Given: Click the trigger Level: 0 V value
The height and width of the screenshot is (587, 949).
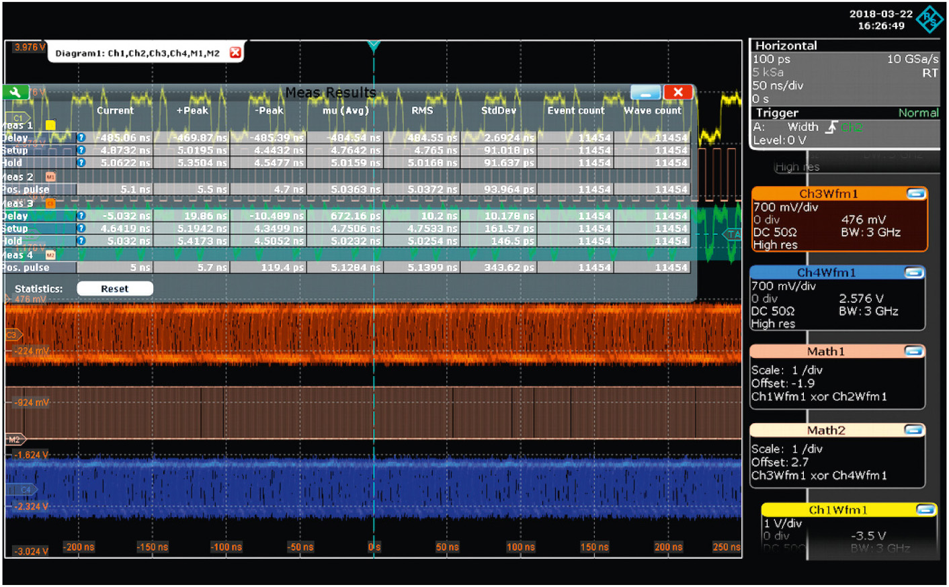Looking at the screenshot, I should (779, 140).
